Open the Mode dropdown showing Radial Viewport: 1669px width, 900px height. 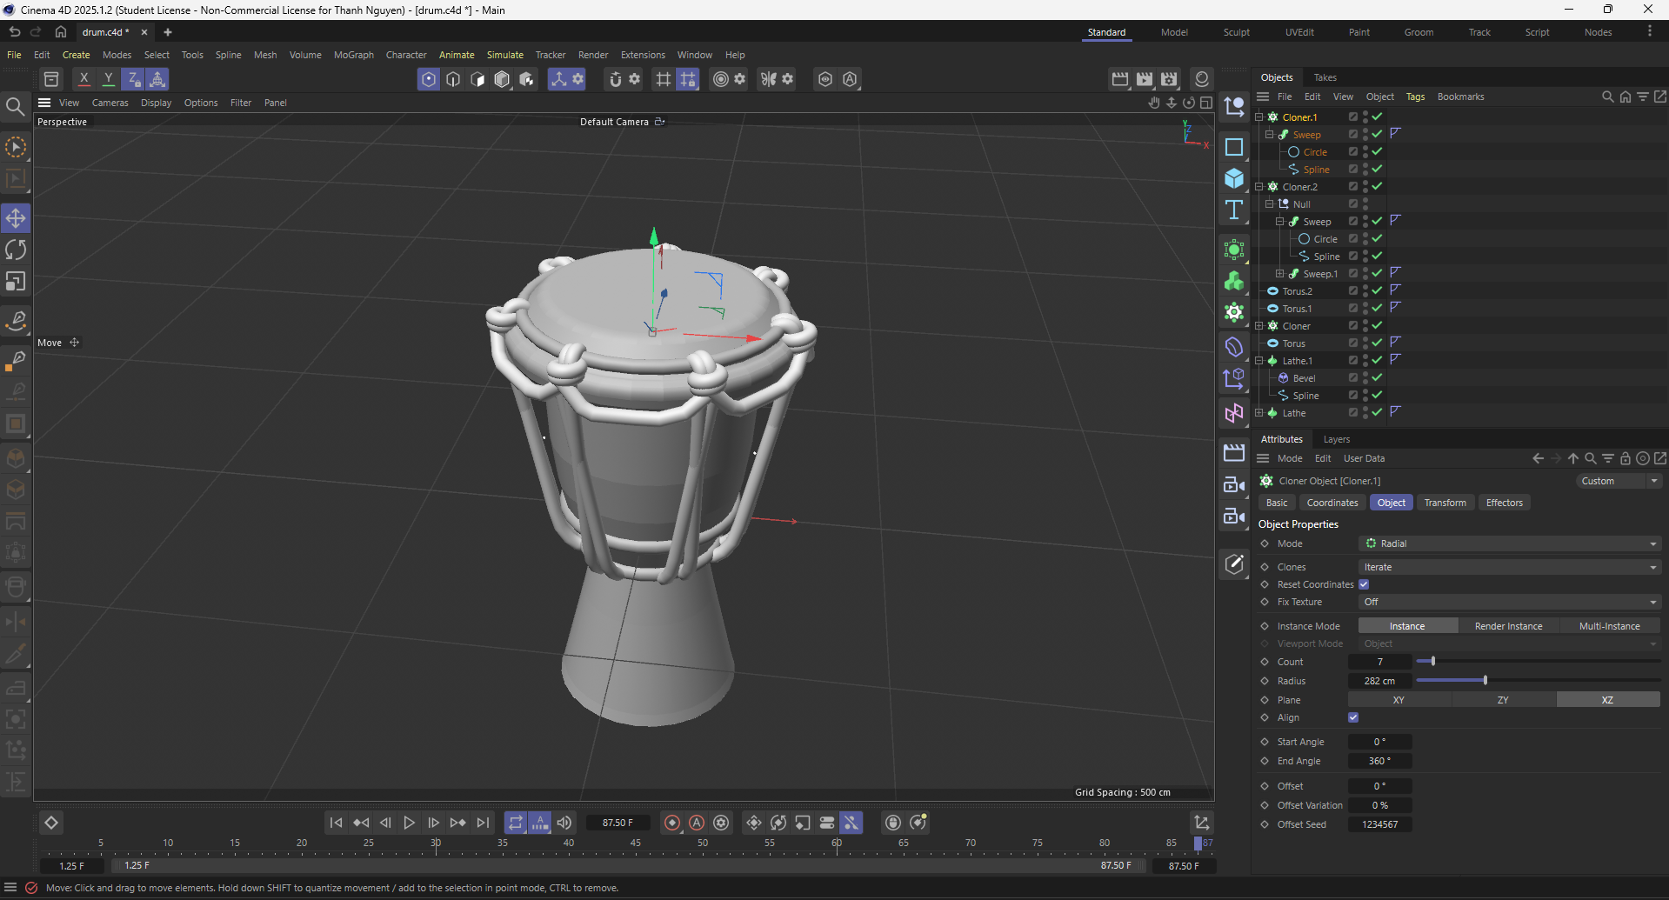point(1509,543)
